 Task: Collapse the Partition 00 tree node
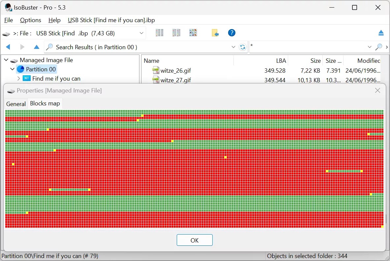(x=12, y=69)
